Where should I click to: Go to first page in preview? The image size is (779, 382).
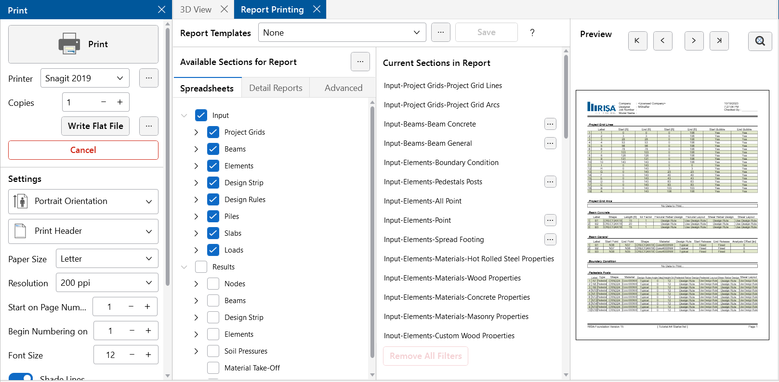[x=637, y=41]
